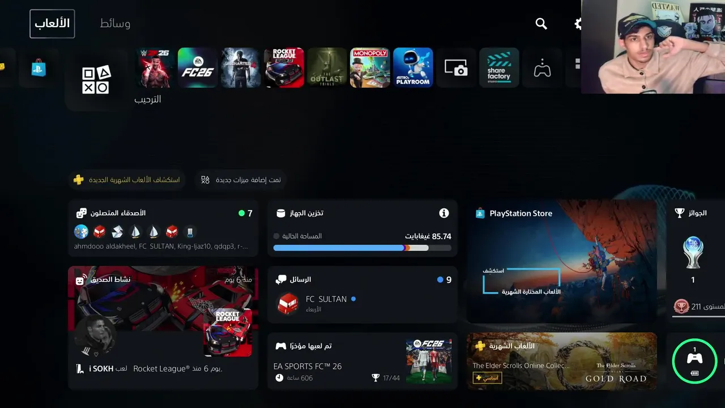
Task: Open the controller Remote Play tile
Action: 542,67
